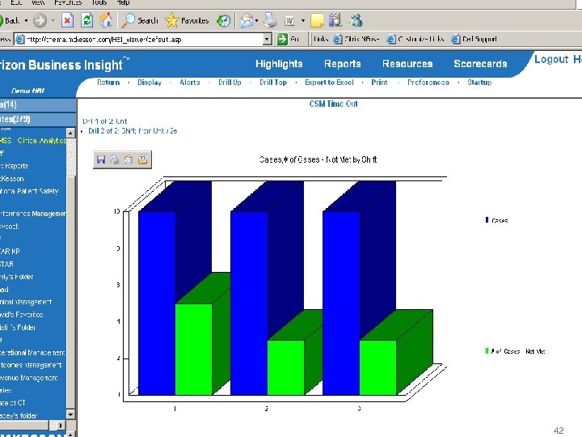Open the Scorecards menu
The width and height of the screenshot is (582, 437).
(x=480, y=64)
